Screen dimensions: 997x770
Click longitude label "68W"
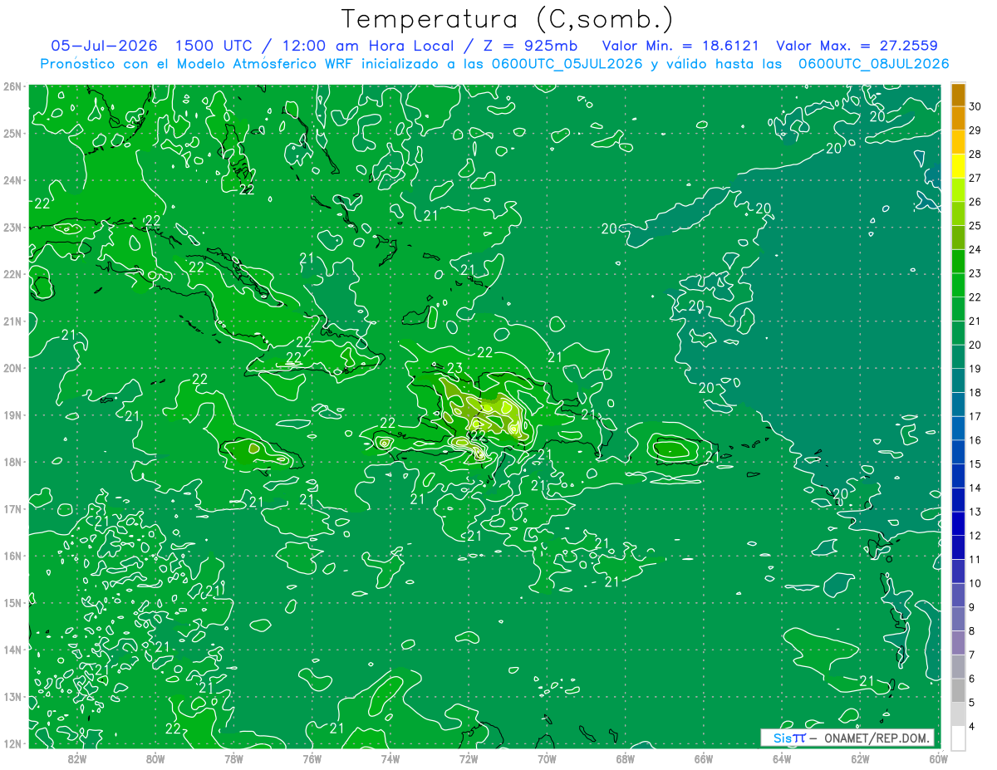click(x=625, y=758)
